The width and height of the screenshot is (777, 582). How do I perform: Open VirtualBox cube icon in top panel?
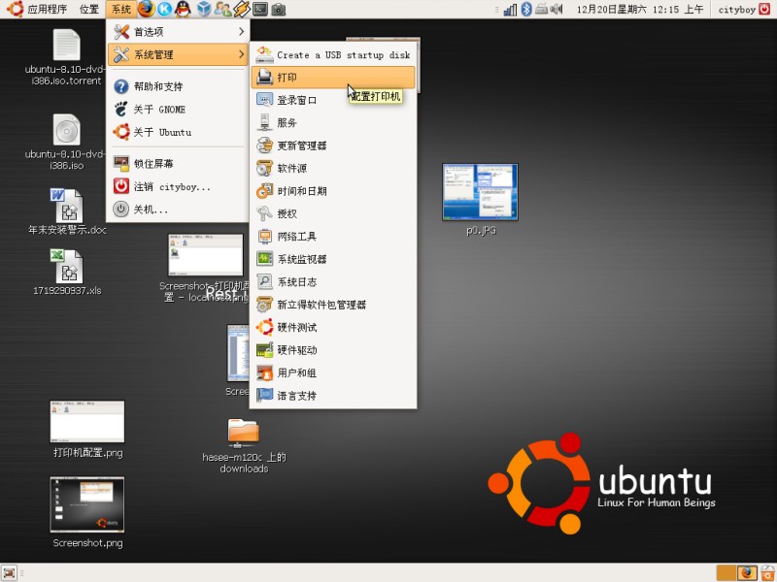pos(203,9)
